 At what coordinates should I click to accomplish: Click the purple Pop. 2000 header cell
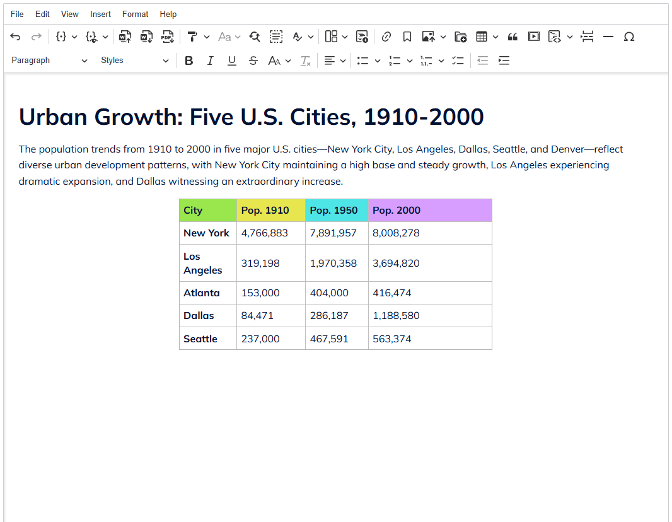coord(429,211)
